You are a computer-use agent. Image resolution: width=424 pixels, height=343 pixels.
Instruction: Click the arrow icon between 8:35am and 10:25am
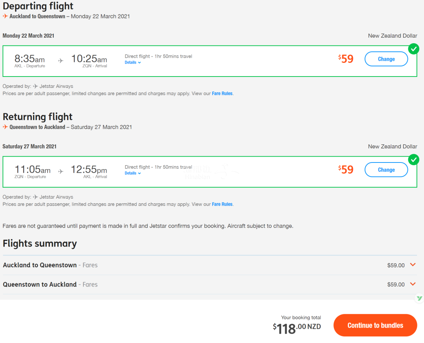click(60, 61)
